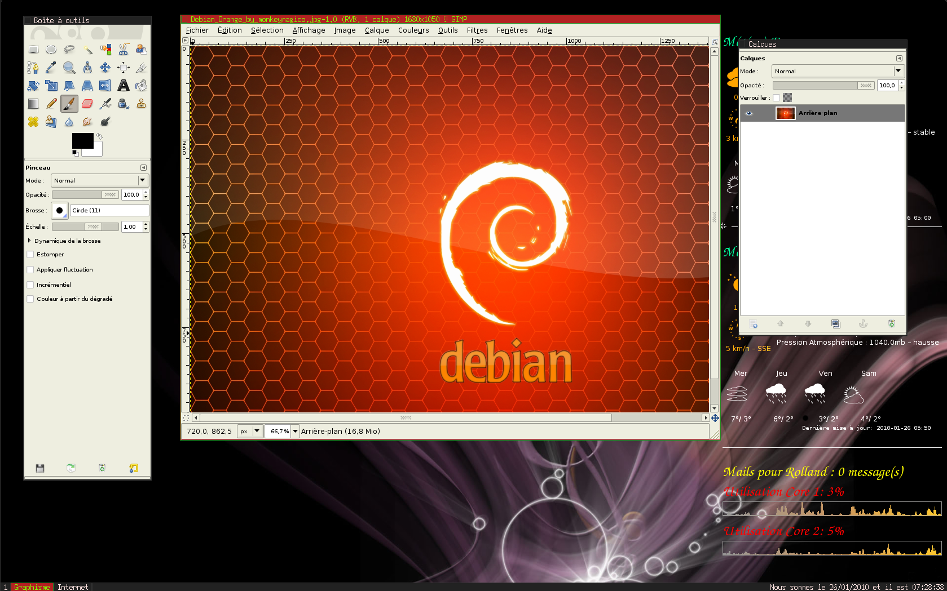Enable the Appliquer fluctuation checkbox
Screen dimensions: 947x591
click(30, 270)
